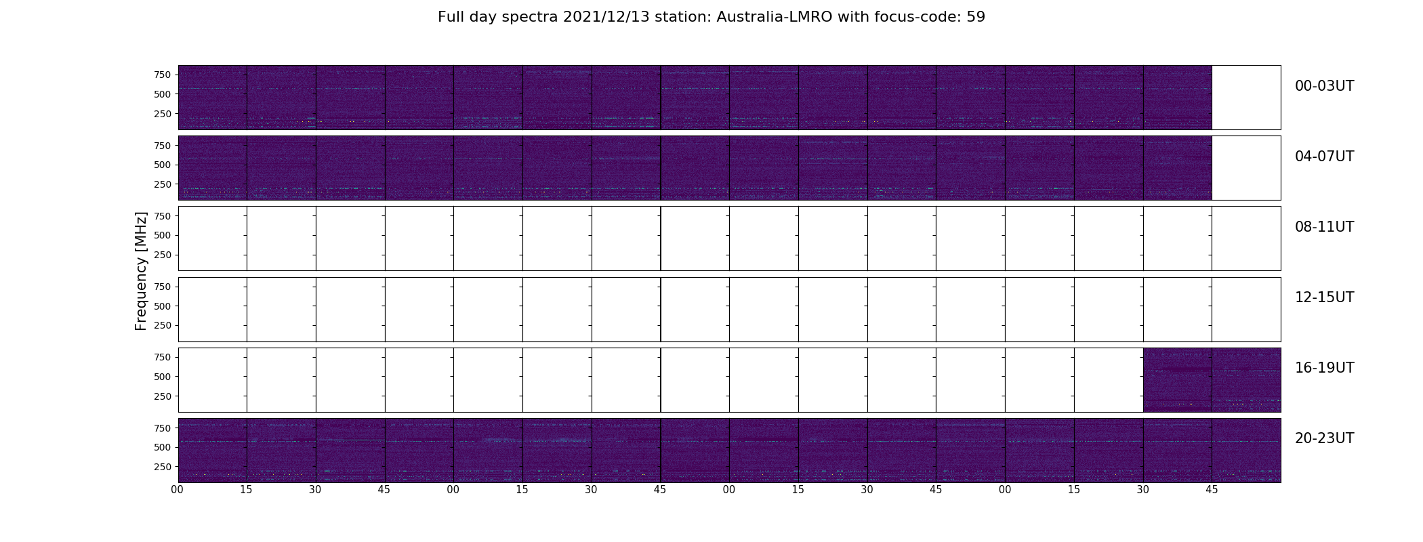Click the 500 tick label of the 00-03UT row
Viewport: 1423px width, 542px height.
click(163, 94)
